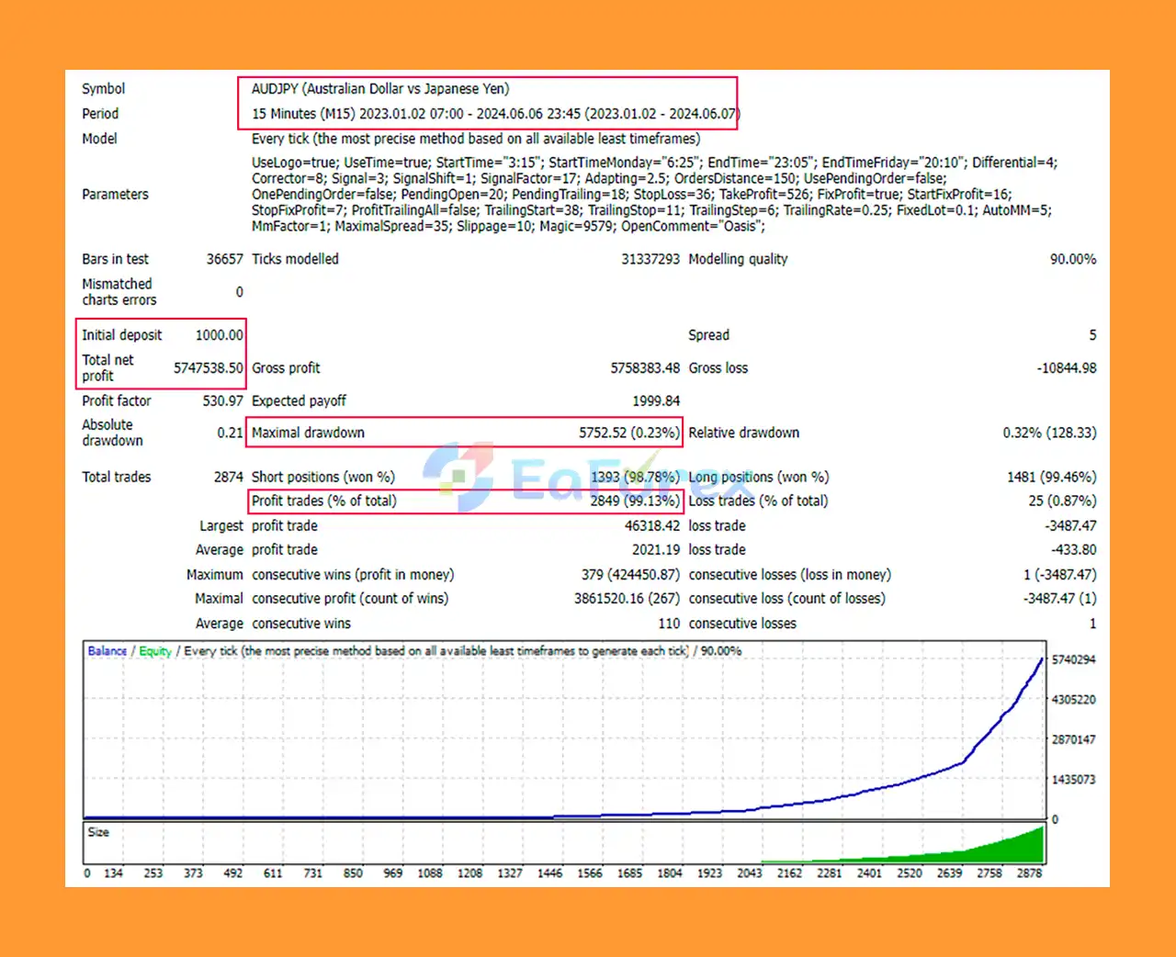The image size is (1176, 957).
Task: Click the 5740294 axis label on chart
Action: click(1075, 659)
